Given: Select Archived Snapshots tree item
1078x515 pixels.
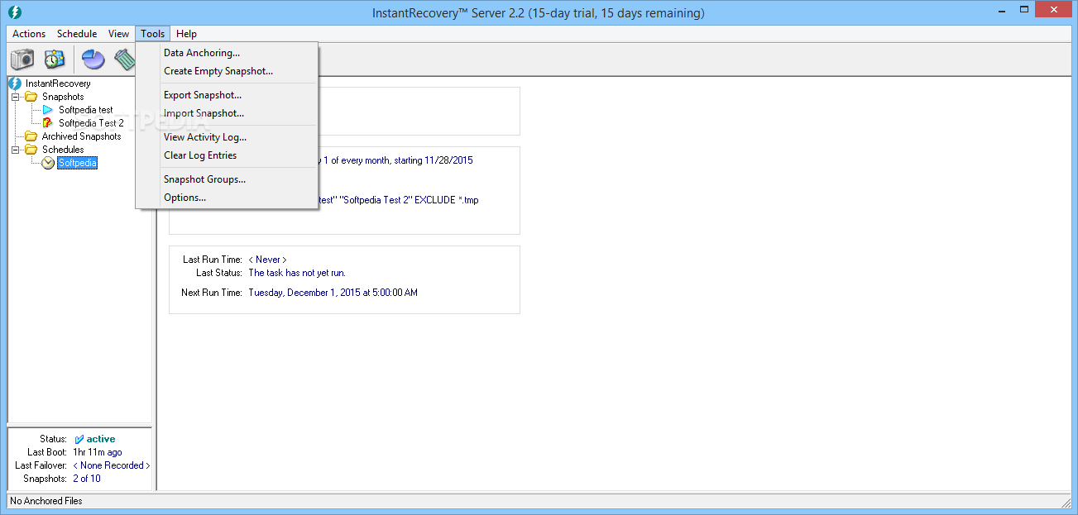Looking at the screenshot, I should click(x=81, y=136).
